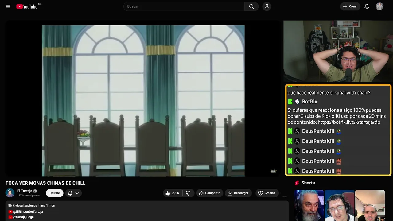The height and width of the screenshot is (221, 393).
Task: Open the third Short with the bald man
Action: coord(370,205)
